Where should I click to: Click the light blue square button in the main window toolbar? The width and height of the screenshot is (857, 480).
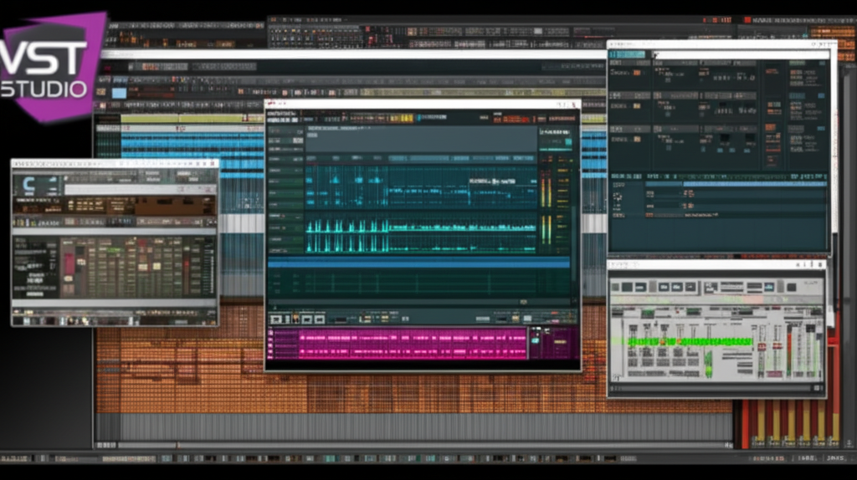pyautogui.click(x=119, y=92)
